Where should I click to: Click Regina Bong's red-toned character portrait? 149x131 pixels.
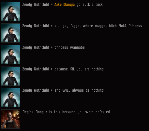point(10,119)
